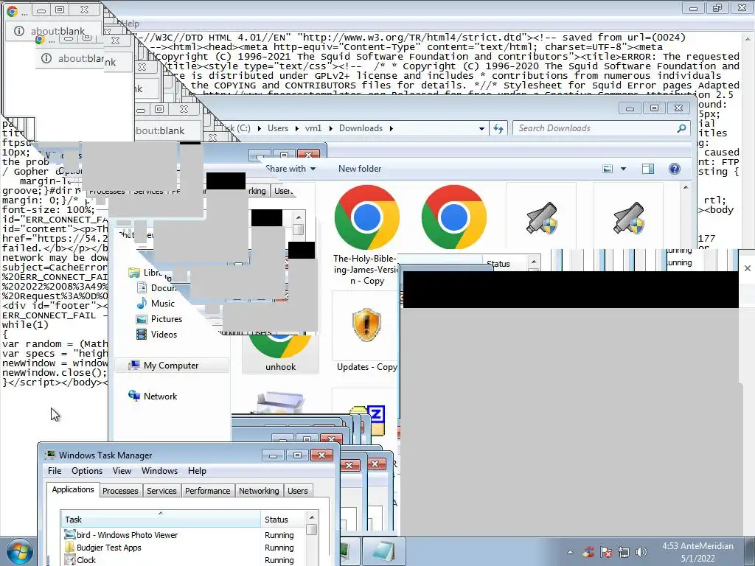The height and width of the screenshot is (566, 755).
Task: Open the volume speaker tray icon
Action: [641, 552]
